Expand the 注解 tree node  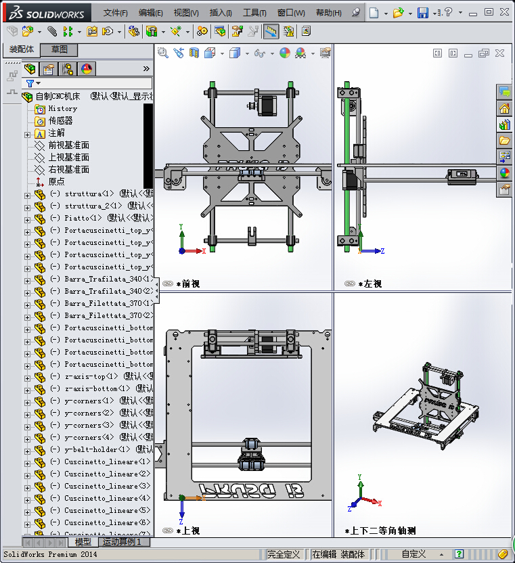27,135
